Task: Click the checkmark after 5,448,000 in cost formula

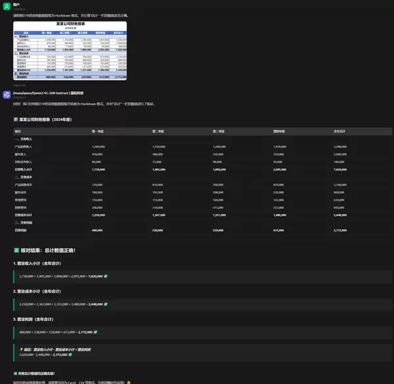Action: pyautogui.click(x=106, y=305)
